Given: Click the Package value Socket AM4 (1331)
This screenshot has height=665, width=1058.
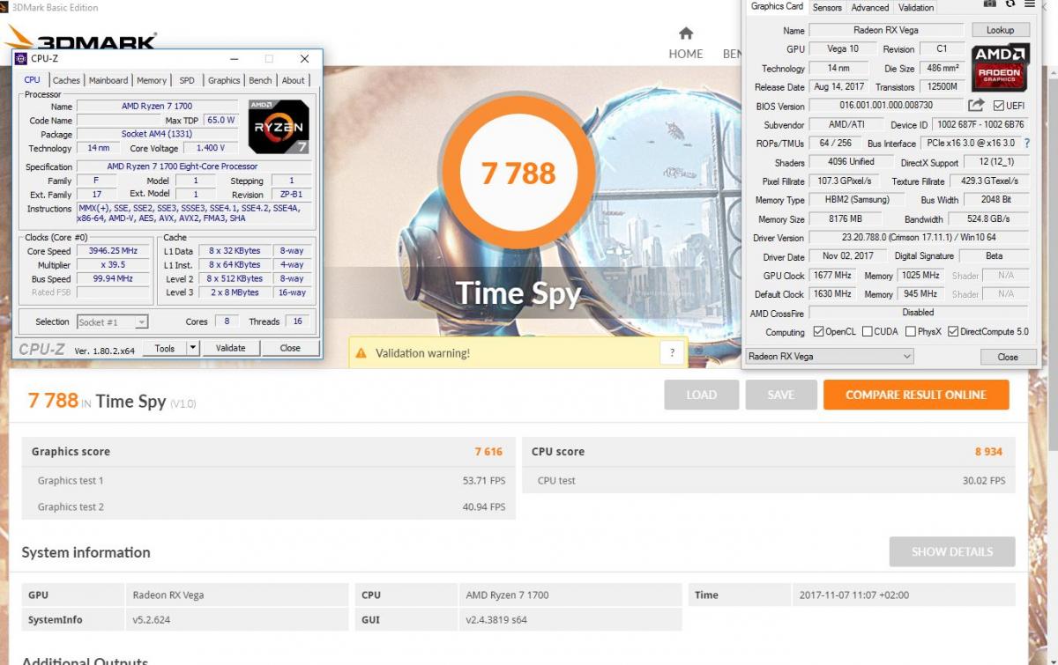Looking at the screenshot, I should tap(159, 134).
